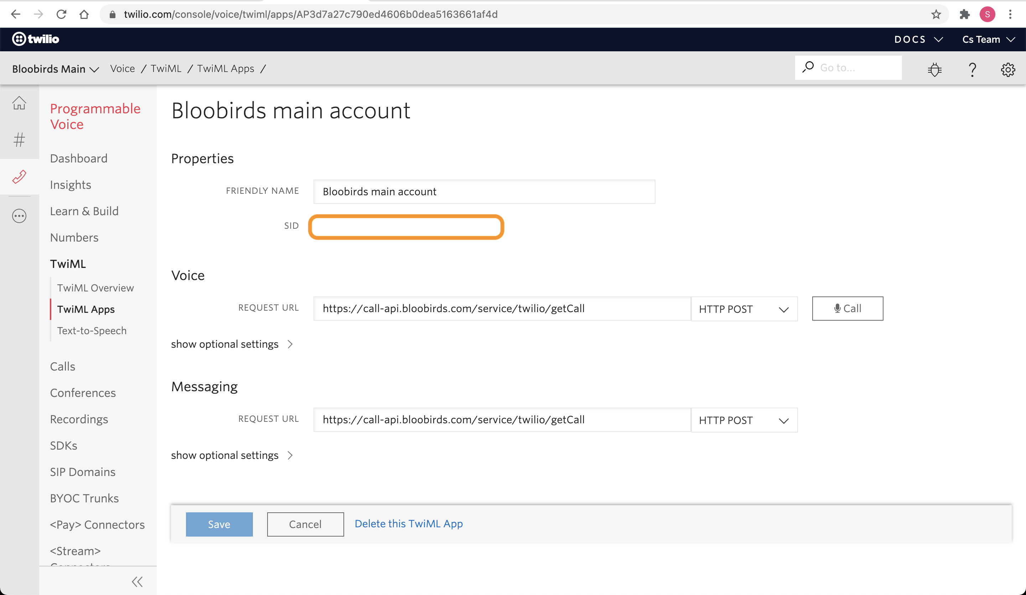The height and width of the screenshot is (595, 1026).
Task: Click the console home icon in sidebar
Action: coord(19,103)
